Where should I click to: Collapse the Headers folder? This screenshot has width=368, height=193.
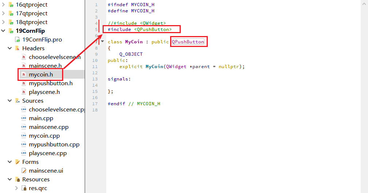point(10,48)
